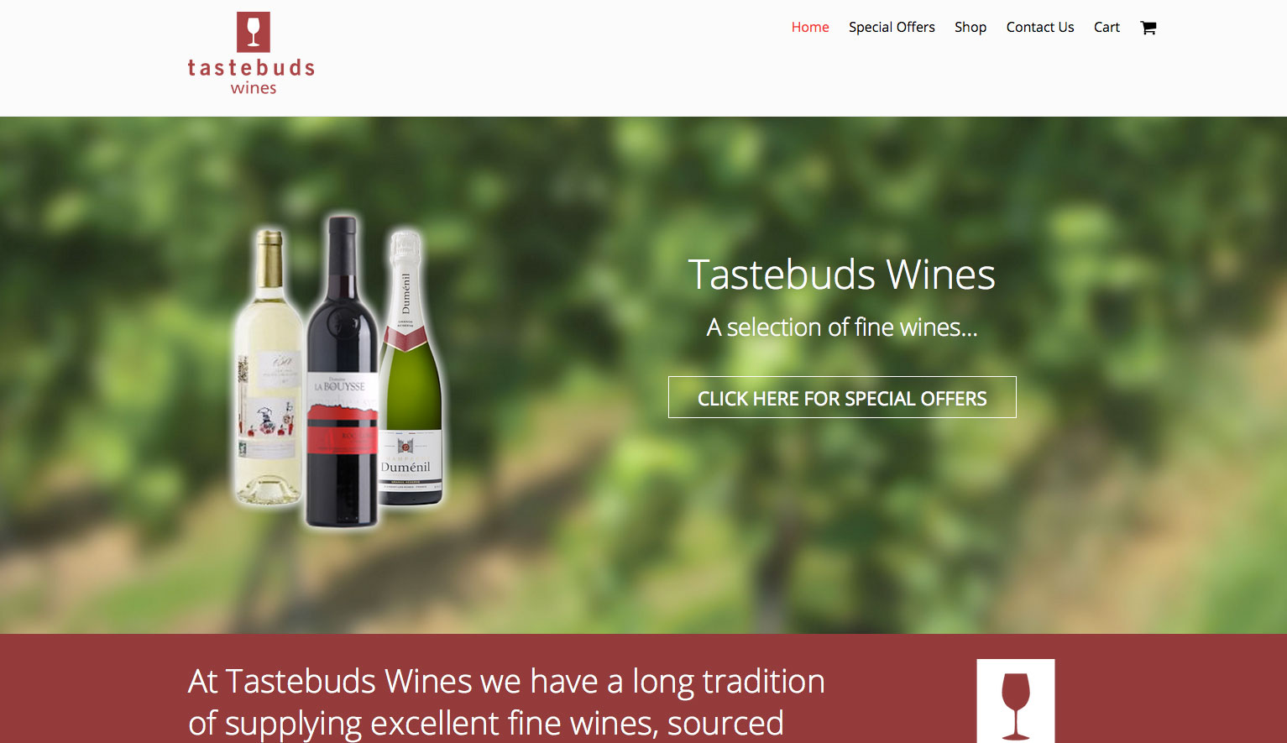Open the Special Offers page

(892, 27)
